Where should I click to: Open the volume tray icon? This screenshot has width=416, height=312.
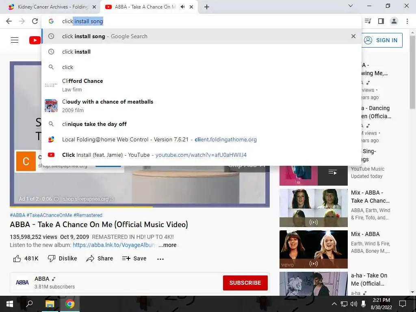click(x=354, y=304)
